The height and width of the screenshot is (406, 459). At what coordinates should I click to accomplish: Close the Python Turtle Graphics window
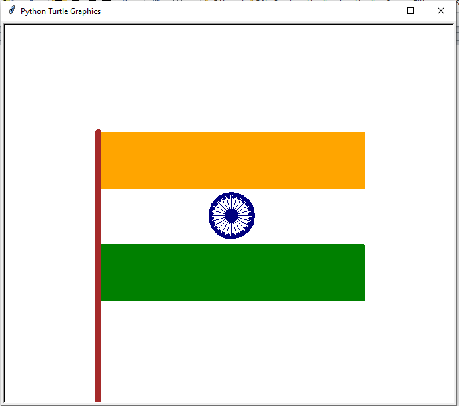coord(441,11)
